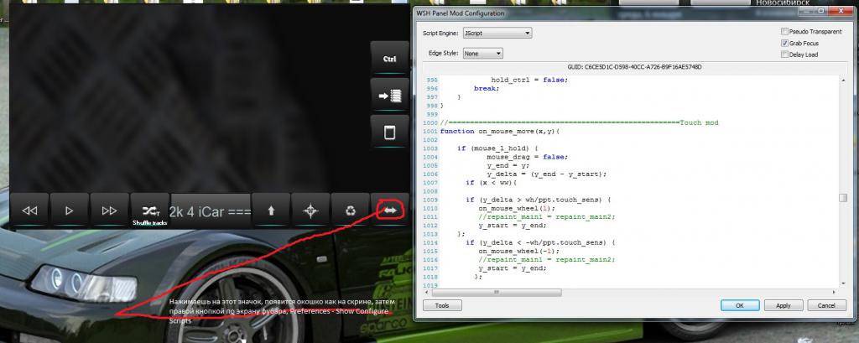Click the arrow-to-playlist icon button
Viewport: 859px width, 343px height.
[390, 96]
